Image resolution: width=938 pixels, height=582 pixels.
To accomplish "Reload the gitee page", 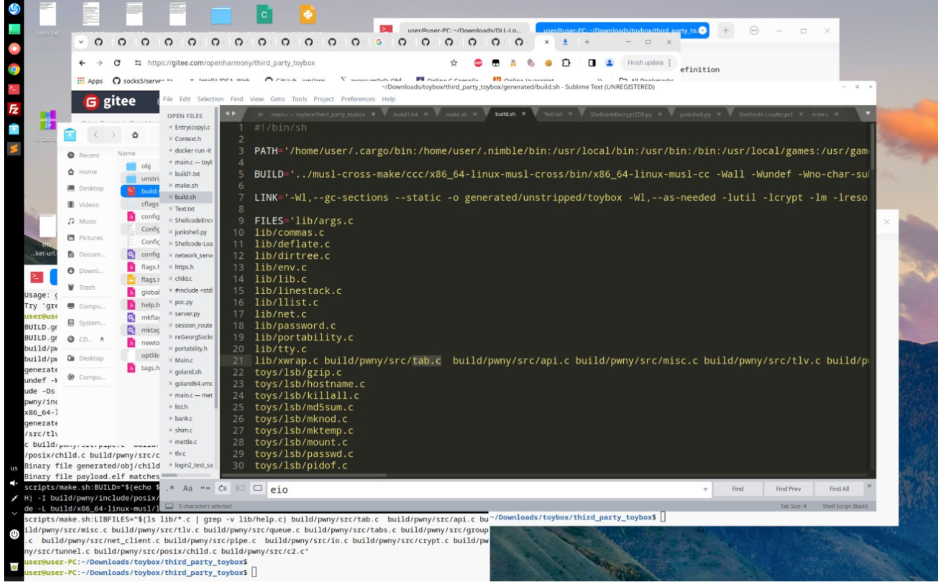I will [117, 62].
